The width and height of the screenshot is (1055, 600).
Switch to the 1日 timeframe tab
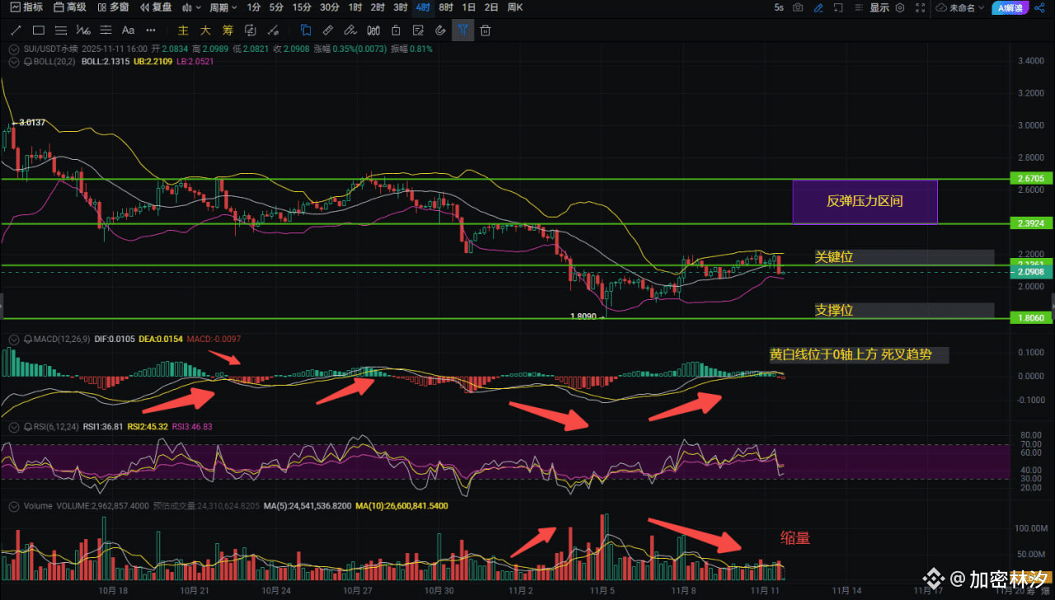468,7
